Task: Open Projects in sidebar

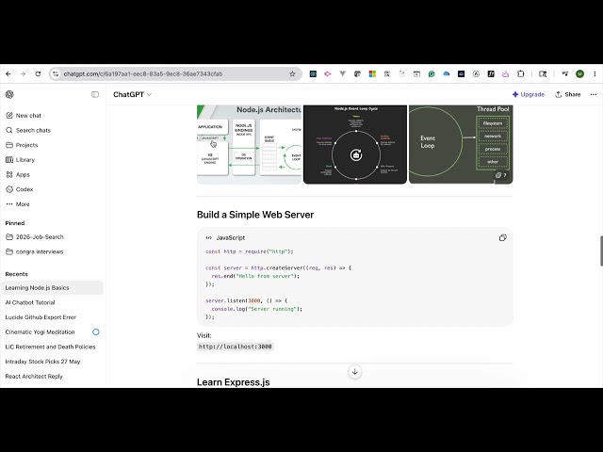Action: point(22,145)
